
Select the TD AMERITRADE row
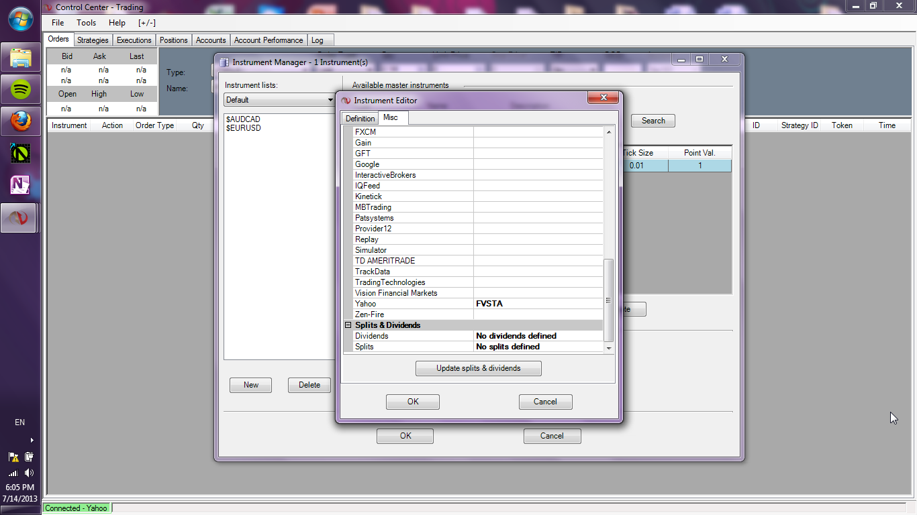478,261
